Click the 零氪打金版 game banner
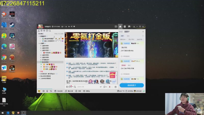Screen dimensions: 204x115 (x=91, y=45)
